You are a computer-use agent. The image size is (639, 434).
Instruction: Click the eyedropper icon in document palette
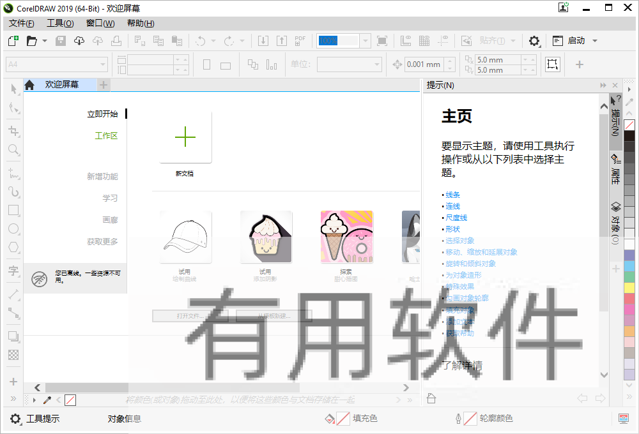point(47,400)
